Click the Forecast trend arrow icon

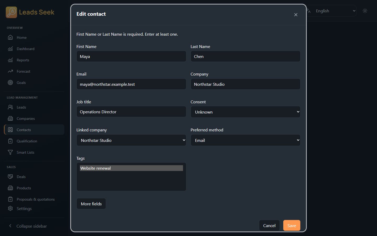click(10, 71)
